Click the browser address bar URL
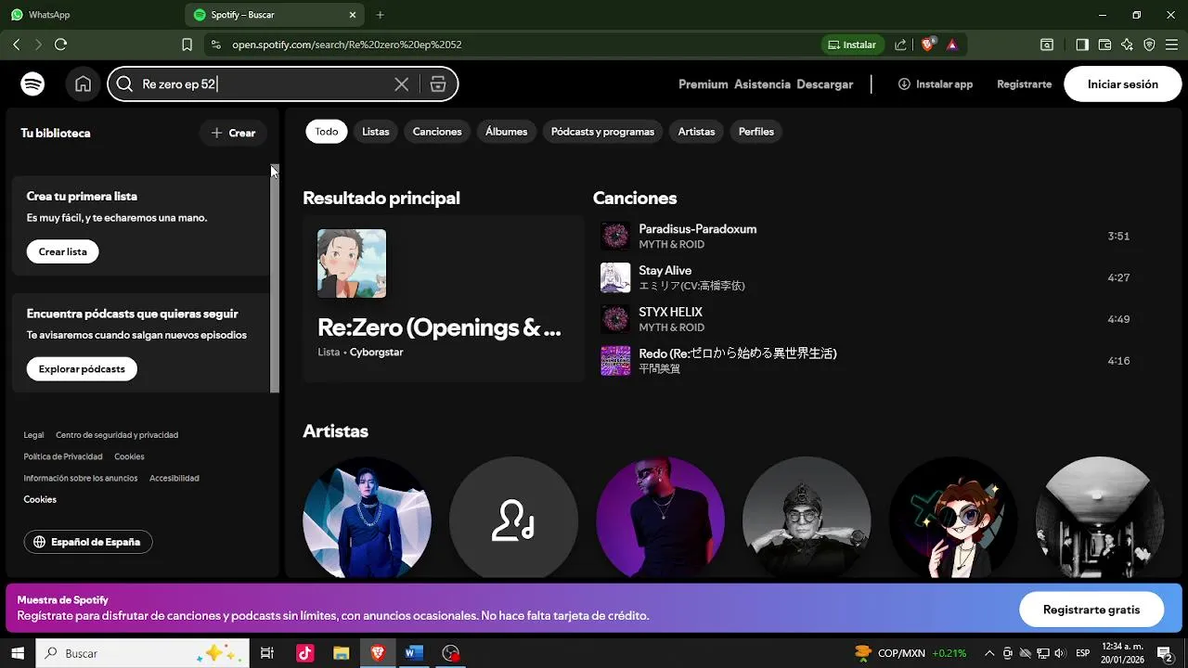The height and width of the screenshot is (668, 1188). tap(346, 44)
